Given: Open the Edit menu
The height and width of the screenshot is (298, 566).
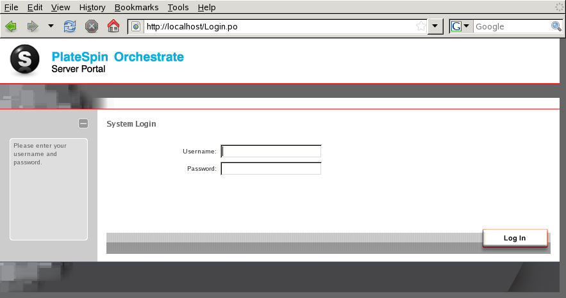Looking at the screenshot, I should tap(35, 7).
